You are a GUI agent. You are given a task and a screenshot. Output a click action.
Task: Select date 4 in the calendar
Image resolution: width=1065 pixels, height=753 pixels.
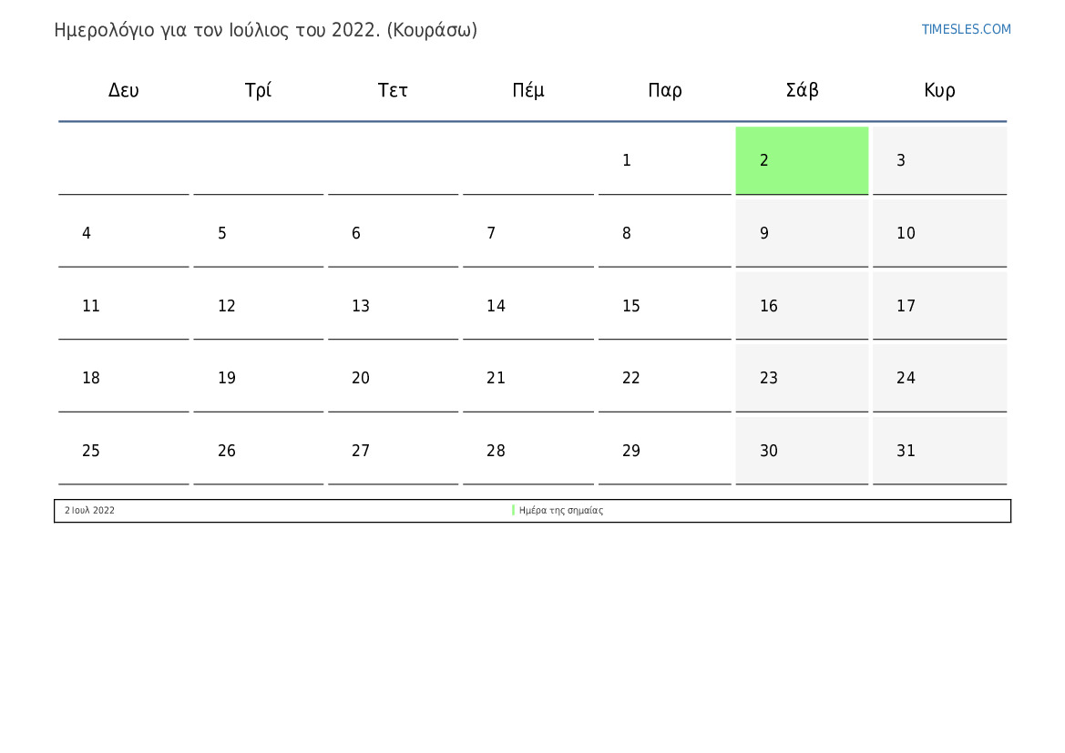click(x=124, y=233)
